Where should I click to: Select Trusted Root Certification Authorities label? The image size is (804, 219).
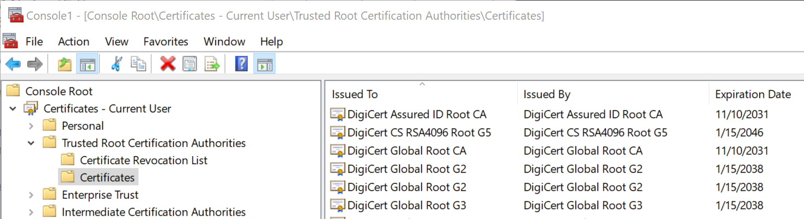tap(154, 143)
